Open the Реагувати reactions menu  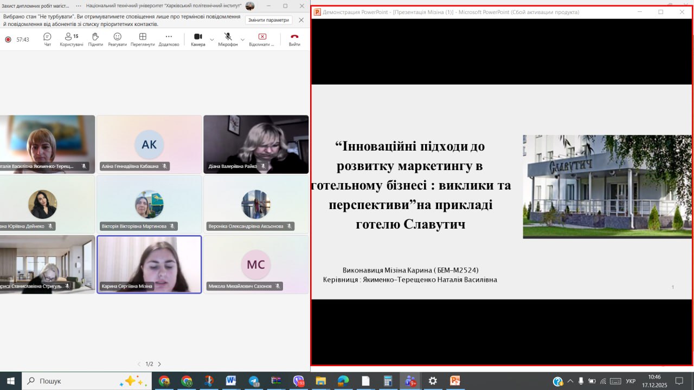pos(117,39)
